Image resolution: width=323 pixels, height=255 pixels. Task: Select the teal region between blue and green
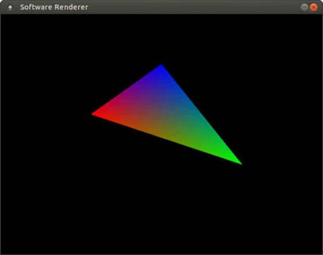click(198, 113)
